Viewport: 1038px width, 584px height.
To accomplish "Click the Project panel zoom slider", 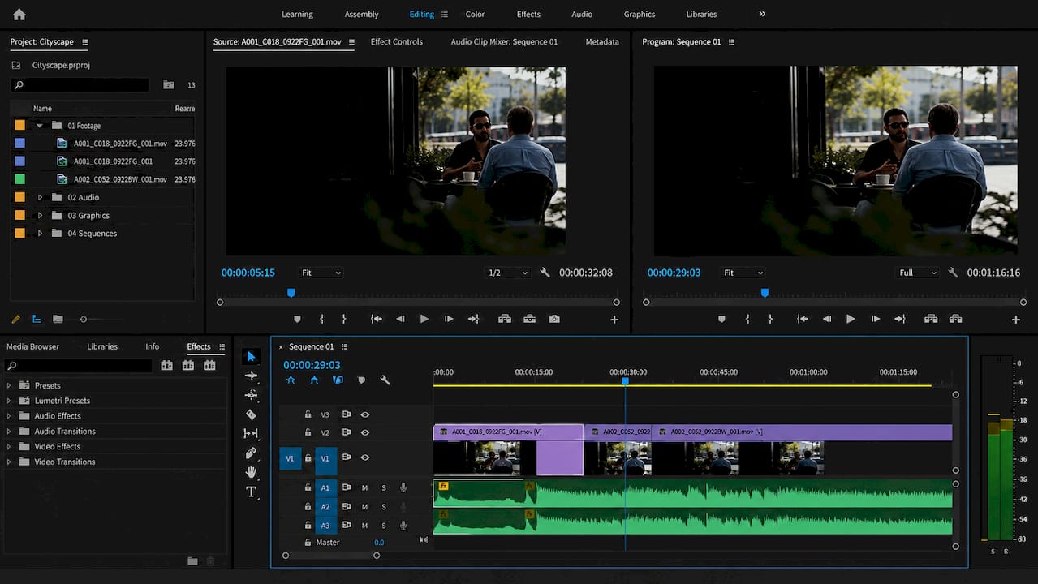I will (x=83, y=320).
